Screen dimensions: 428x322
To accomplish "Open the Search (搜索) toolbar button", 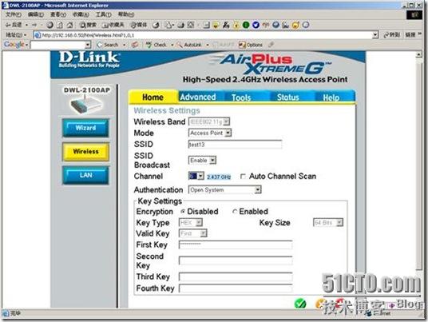I will pyautogui.click(x=88, y=25).
